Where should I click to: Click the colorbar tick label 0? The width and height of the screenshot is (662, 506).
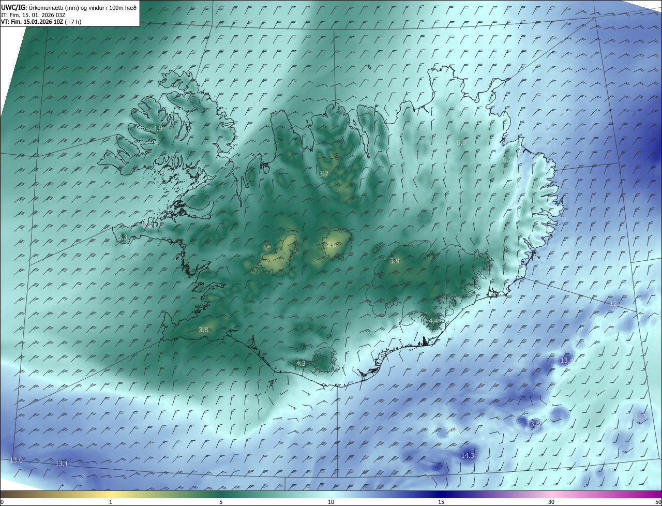click(2, 502)
